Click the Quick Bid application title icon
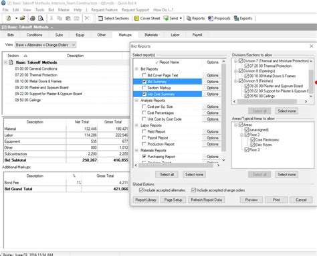The height and width of the screenshot is (256, 317). pyautogui.click(x=3, y=3)
